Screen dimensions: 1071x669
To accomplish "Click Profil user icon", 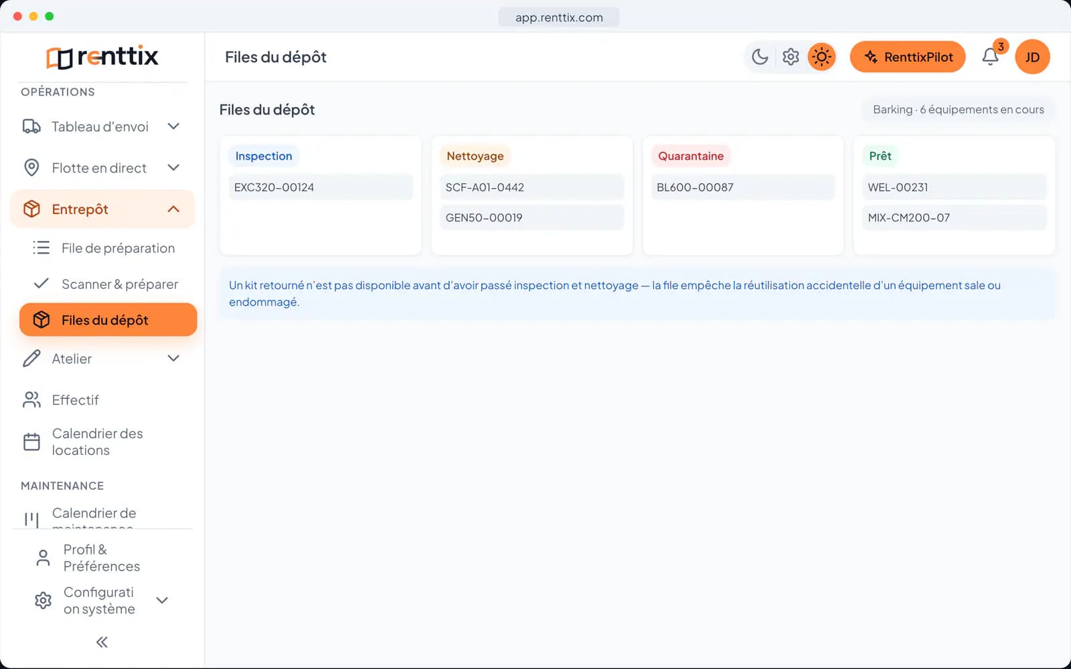I will (x=43, y=558).
